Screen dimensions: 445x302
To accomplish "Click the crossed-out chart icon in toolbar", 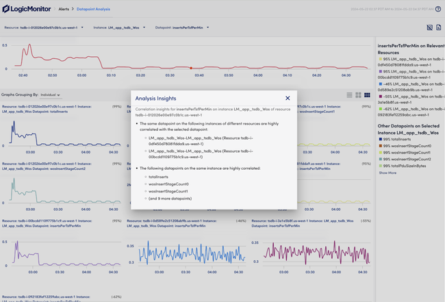I will [430, 27].
